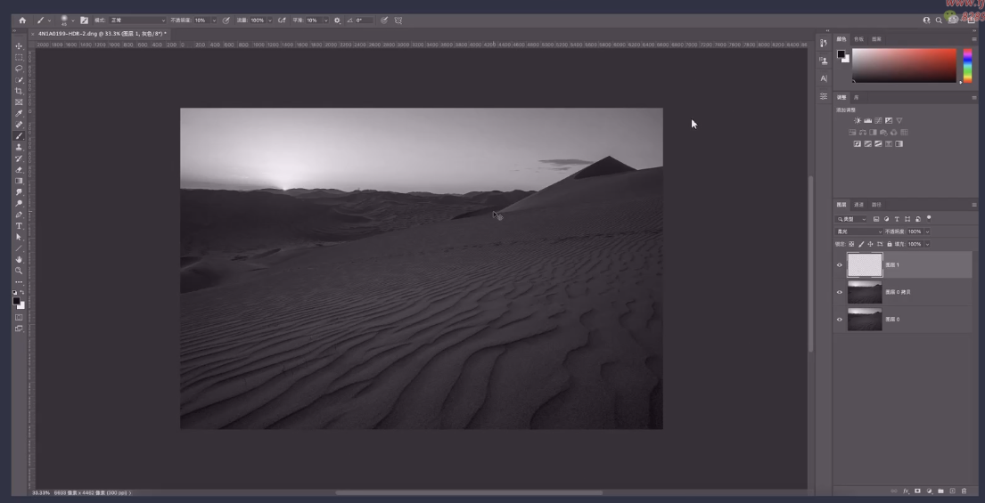Select the Move tool
This screenshot has width=985, height=503.
tap(19, 46)
